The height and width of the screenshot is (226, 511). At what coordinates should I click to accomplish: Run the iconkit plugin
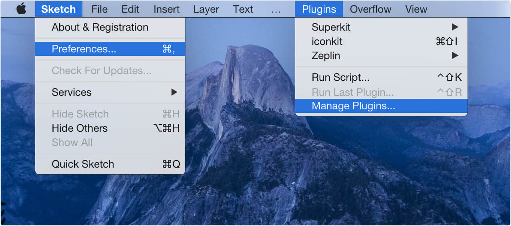381,42
